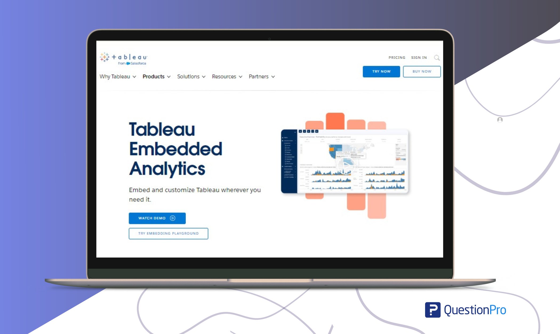Click the Watch Demo play icon
This screenshot has height=334, width=560.
[173, 218]
